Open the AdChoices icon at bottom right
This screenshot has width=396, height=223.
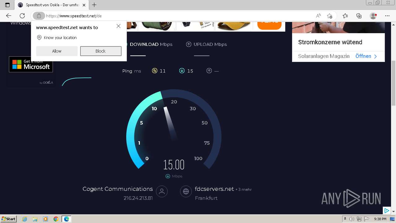386,211
